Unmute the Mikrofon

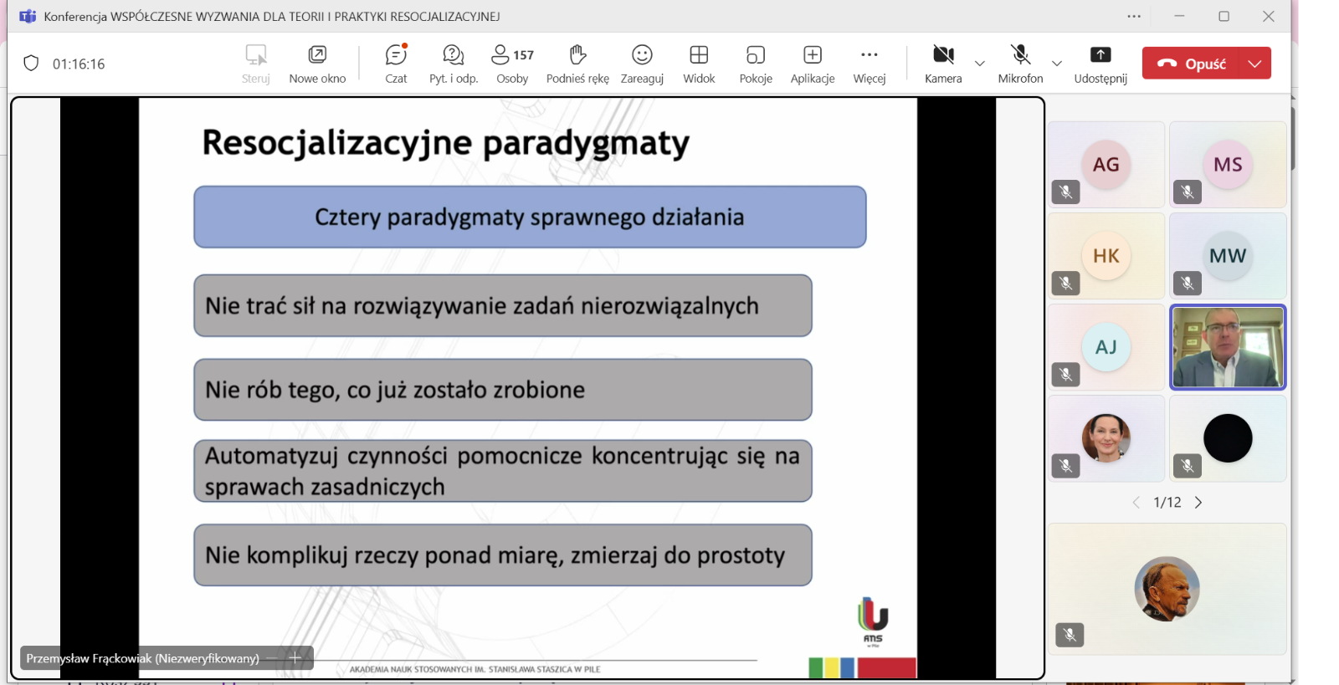[1020, 64]
